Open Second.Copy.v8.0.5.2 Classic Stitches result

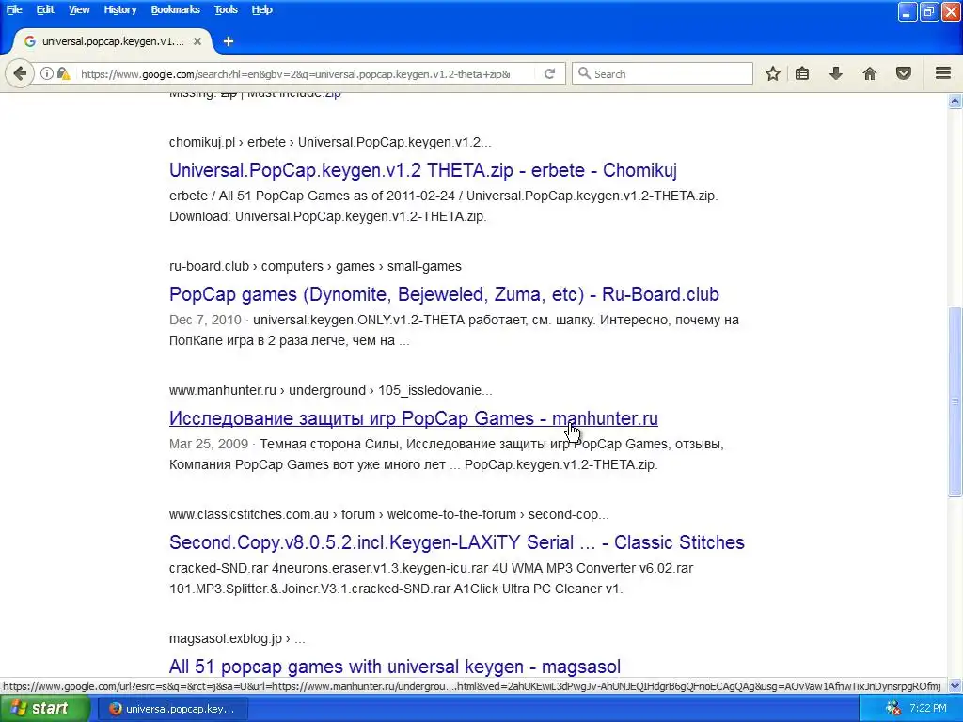coord(457,542)
